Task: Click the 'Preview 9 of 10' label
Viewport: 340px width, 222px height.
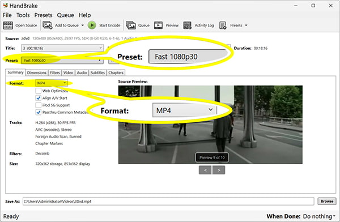Action: point(212,157)
